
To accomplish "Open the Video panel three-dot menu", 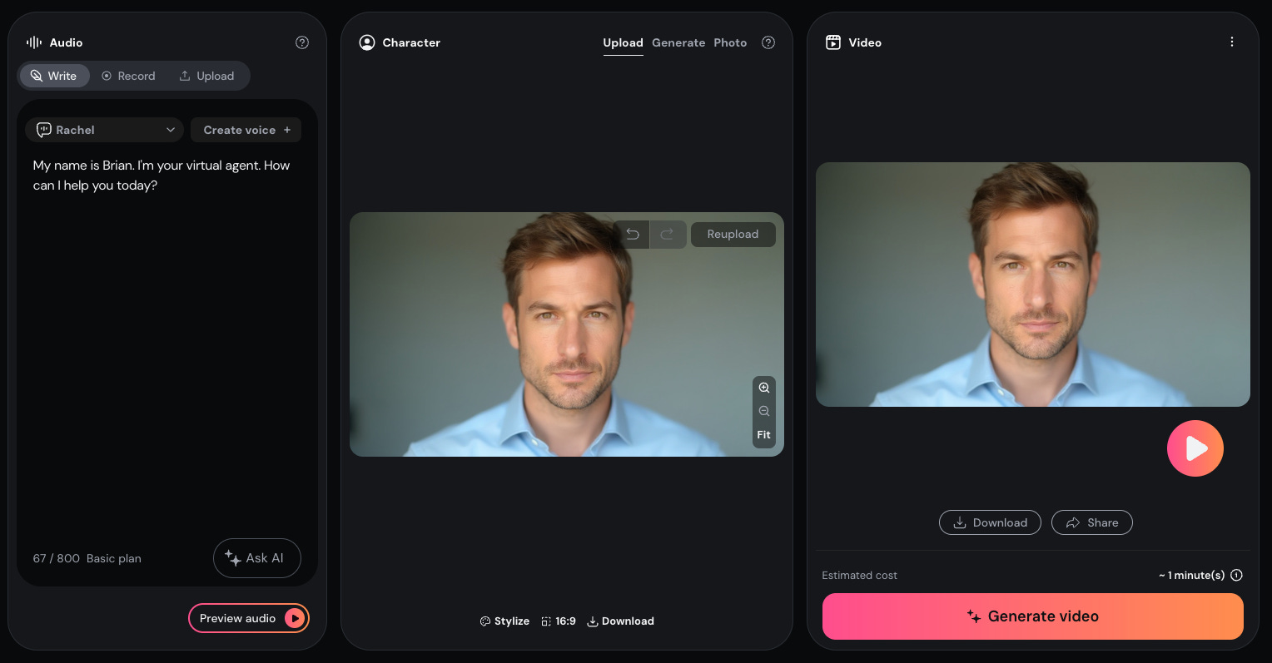I will [x=1232, y=42].
